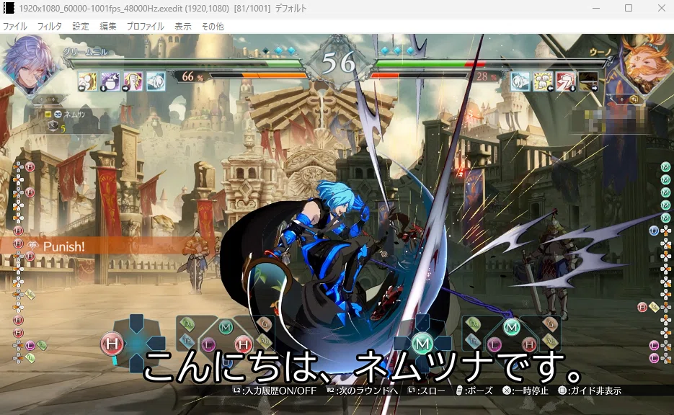Click the yellow rank number 5 under ネムサン
The height and width of the screenshot is (415, 674).
coord(63,128)
